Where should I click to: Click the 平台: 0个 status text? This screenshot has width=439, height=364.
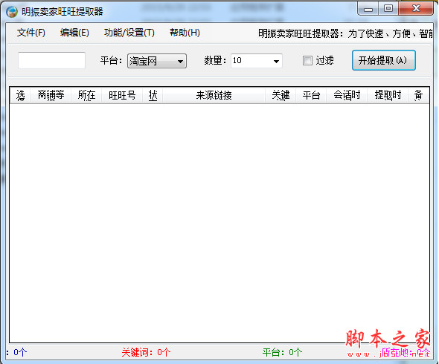(282, 352)
